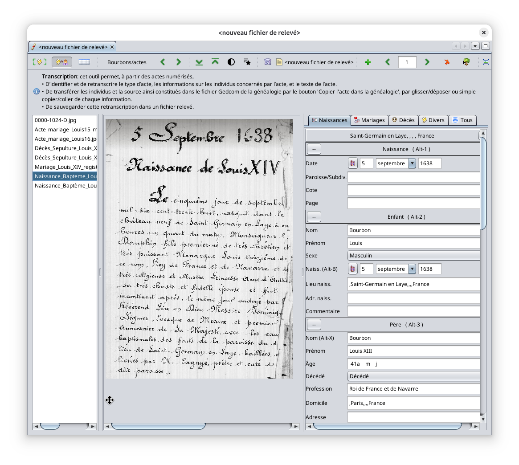Go to next image in Bourbons/actes
This screenshot has height=465, width=519.
point(178,62)
